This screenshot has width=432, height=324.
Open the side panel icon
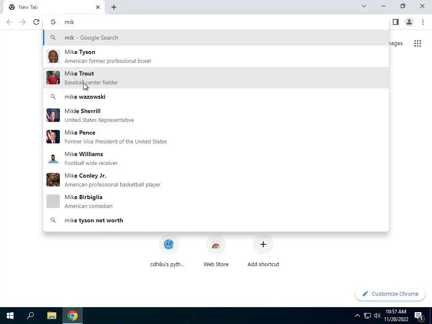point(396,22)
